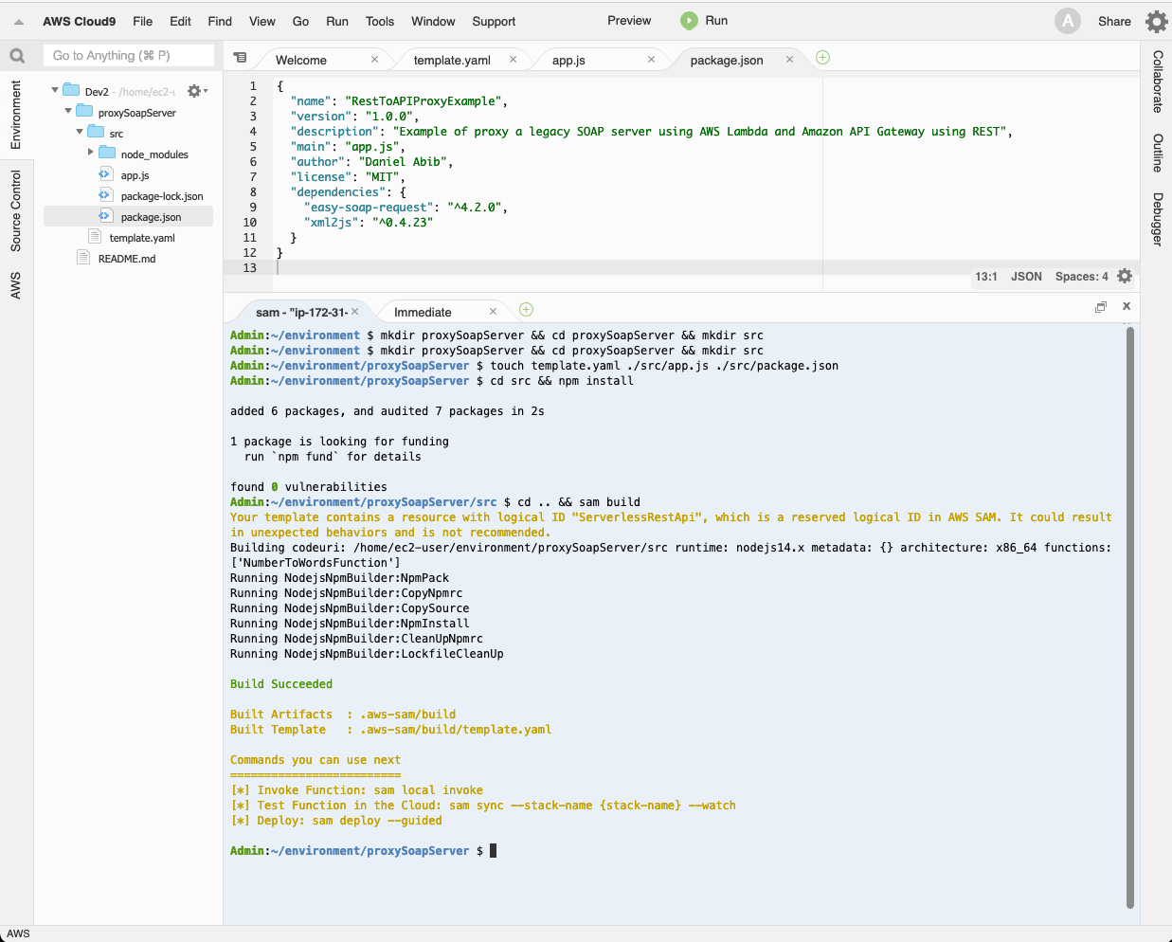Viewport: 1172px width, 942px height.
Task: Switch to the template.yaml tab
Action: (x=452, y=60)
